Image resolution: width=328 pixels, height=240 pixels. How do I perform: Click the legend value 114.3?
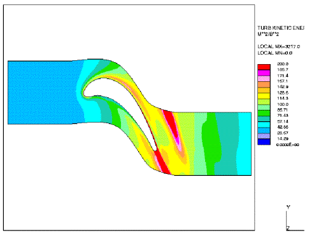tap(283, 98)
